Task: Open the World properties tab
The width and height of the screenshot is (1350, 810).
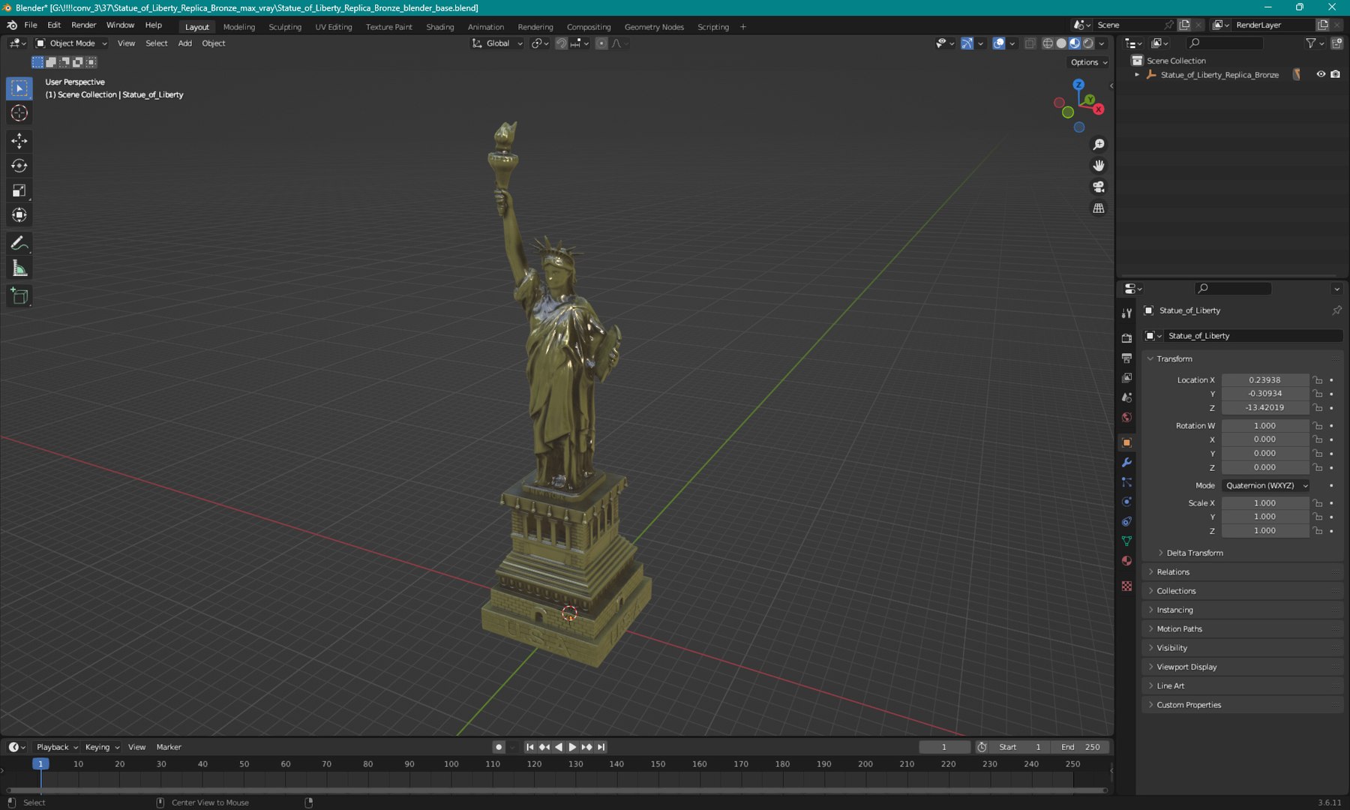Action: coord(1126,418)
